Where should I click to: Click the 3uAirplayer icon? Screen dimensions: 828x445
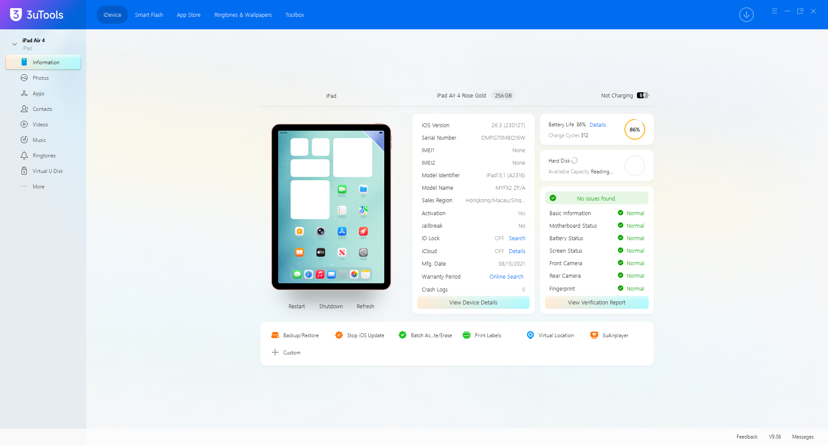(x=594, y=335)
